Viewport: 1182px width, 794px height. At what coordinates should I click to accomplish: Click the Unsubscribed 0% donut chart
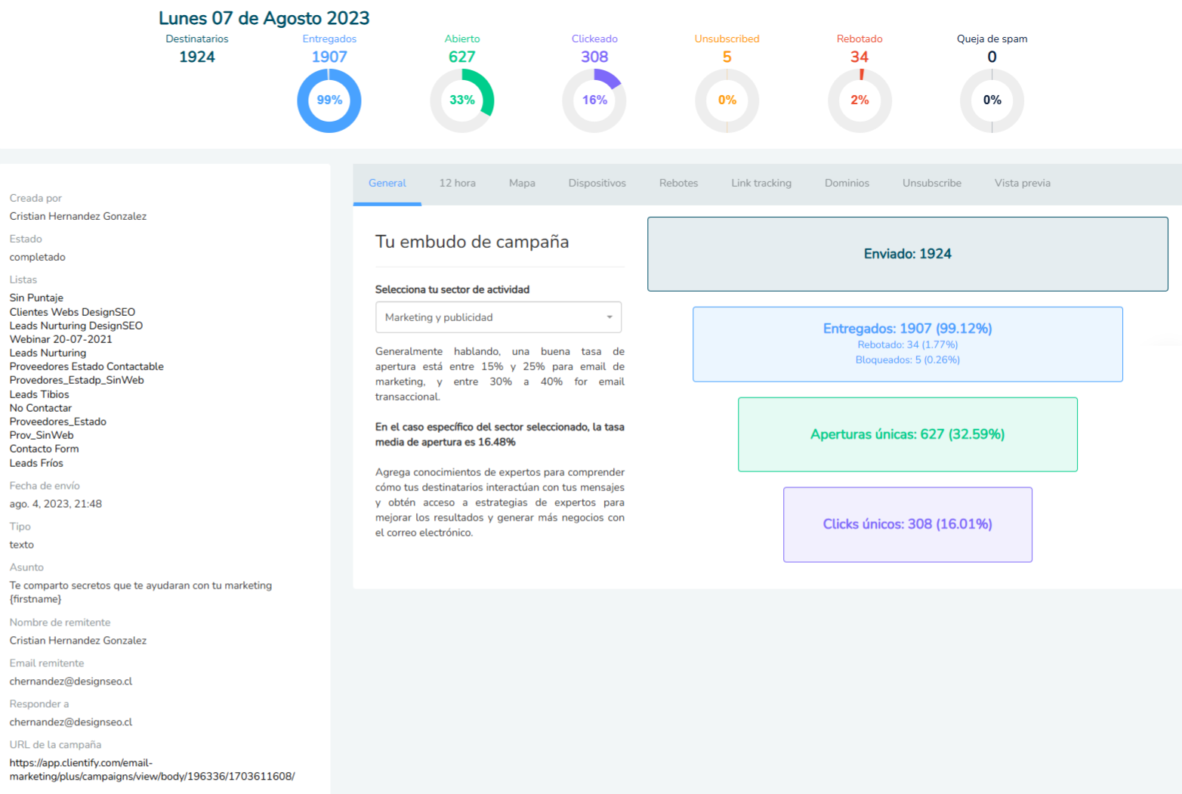tap(727, 100)
